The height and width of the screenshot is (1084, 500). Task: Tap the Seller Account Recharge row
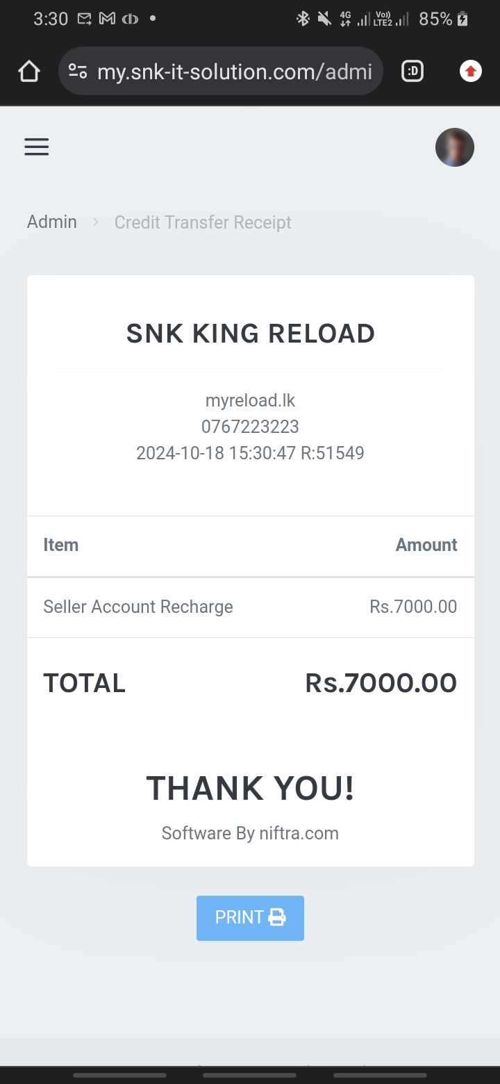[x=138, y=607]
